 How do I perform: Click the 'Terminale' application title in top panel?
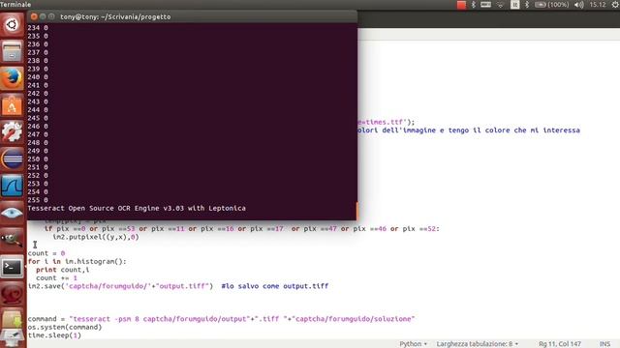point(15,5)
